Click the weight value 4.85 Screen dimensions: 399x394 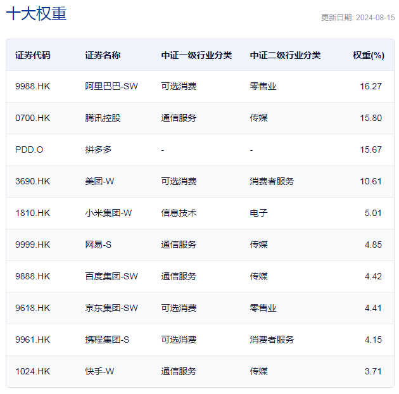[373, 245]
